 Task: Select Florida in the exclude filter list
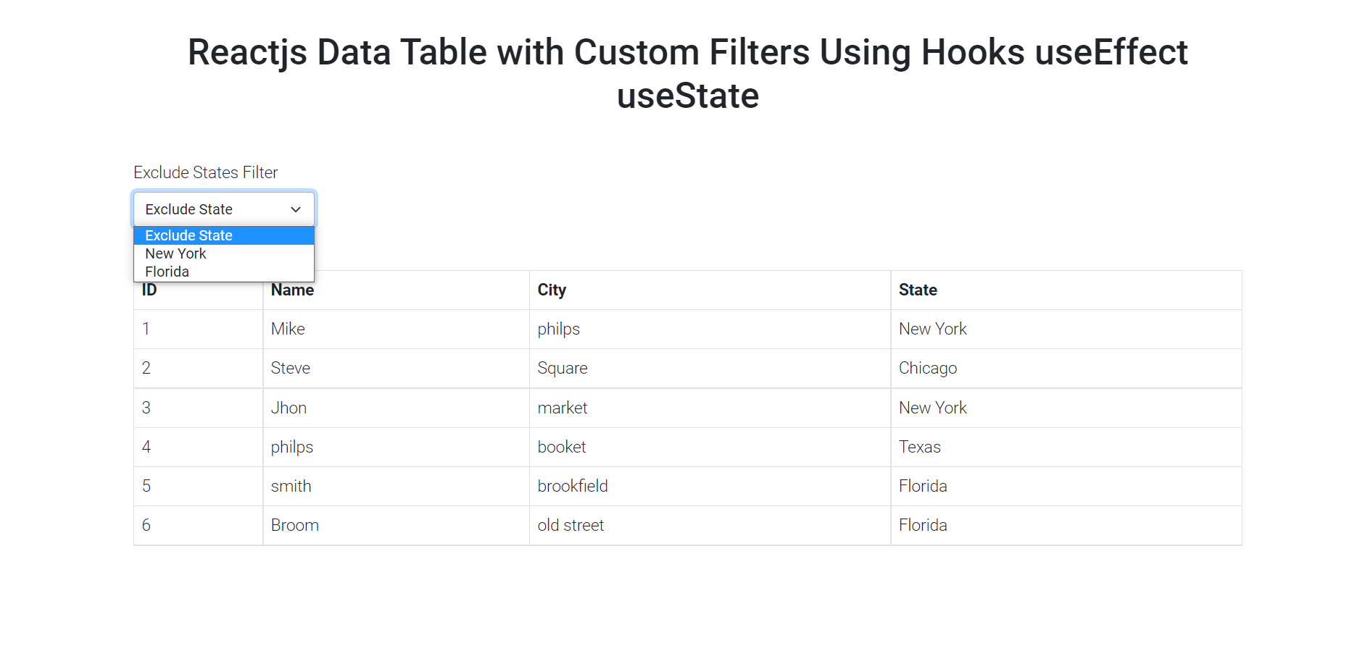pyautogui.click(x=167, y=272)
